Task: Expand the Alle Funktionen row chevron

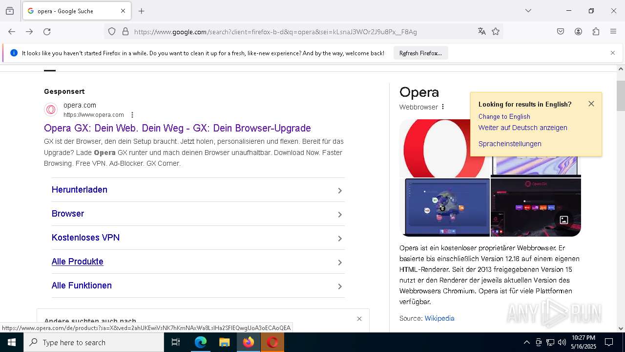Action: 340,286
